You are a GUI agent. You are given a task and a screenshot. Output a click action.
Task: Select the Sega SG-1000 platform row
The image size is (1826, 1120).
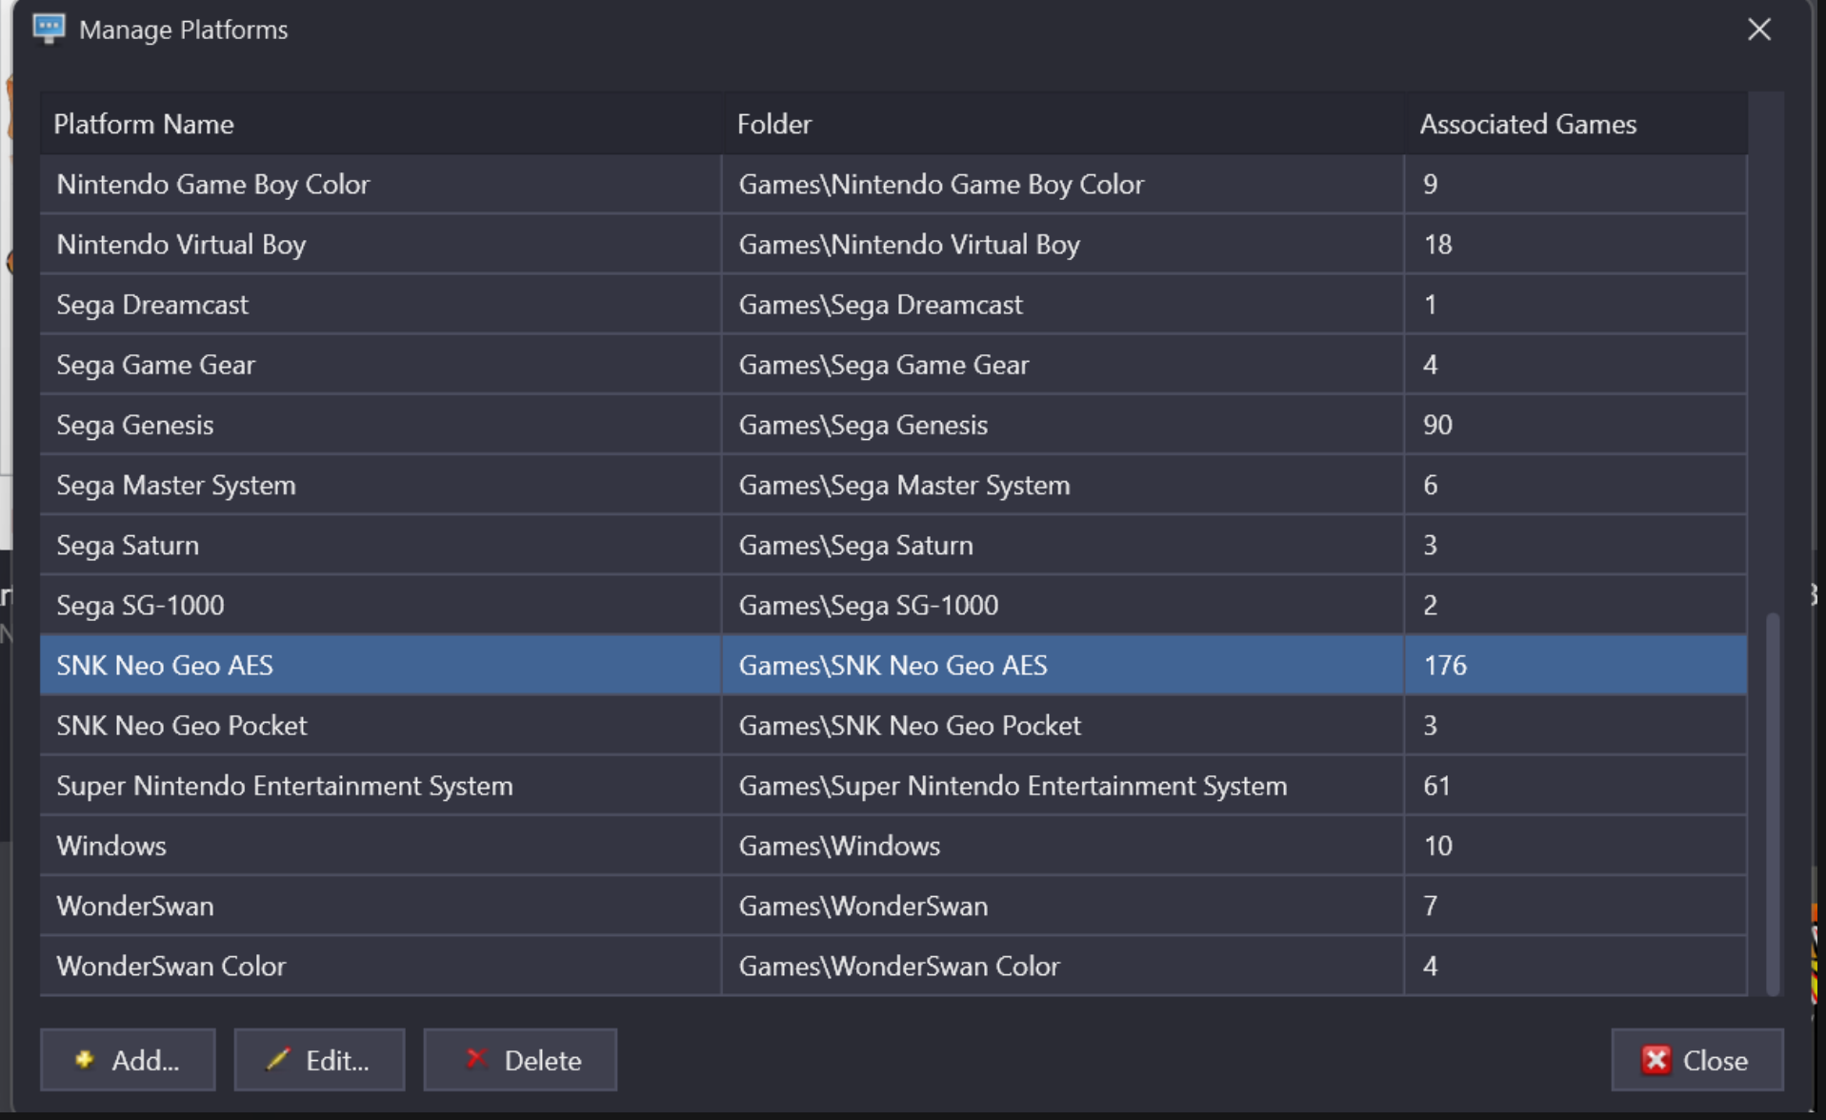click(893, 605)
